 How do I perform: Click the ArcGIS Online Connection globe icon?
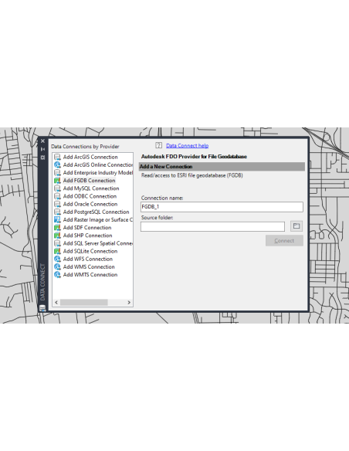57,164
